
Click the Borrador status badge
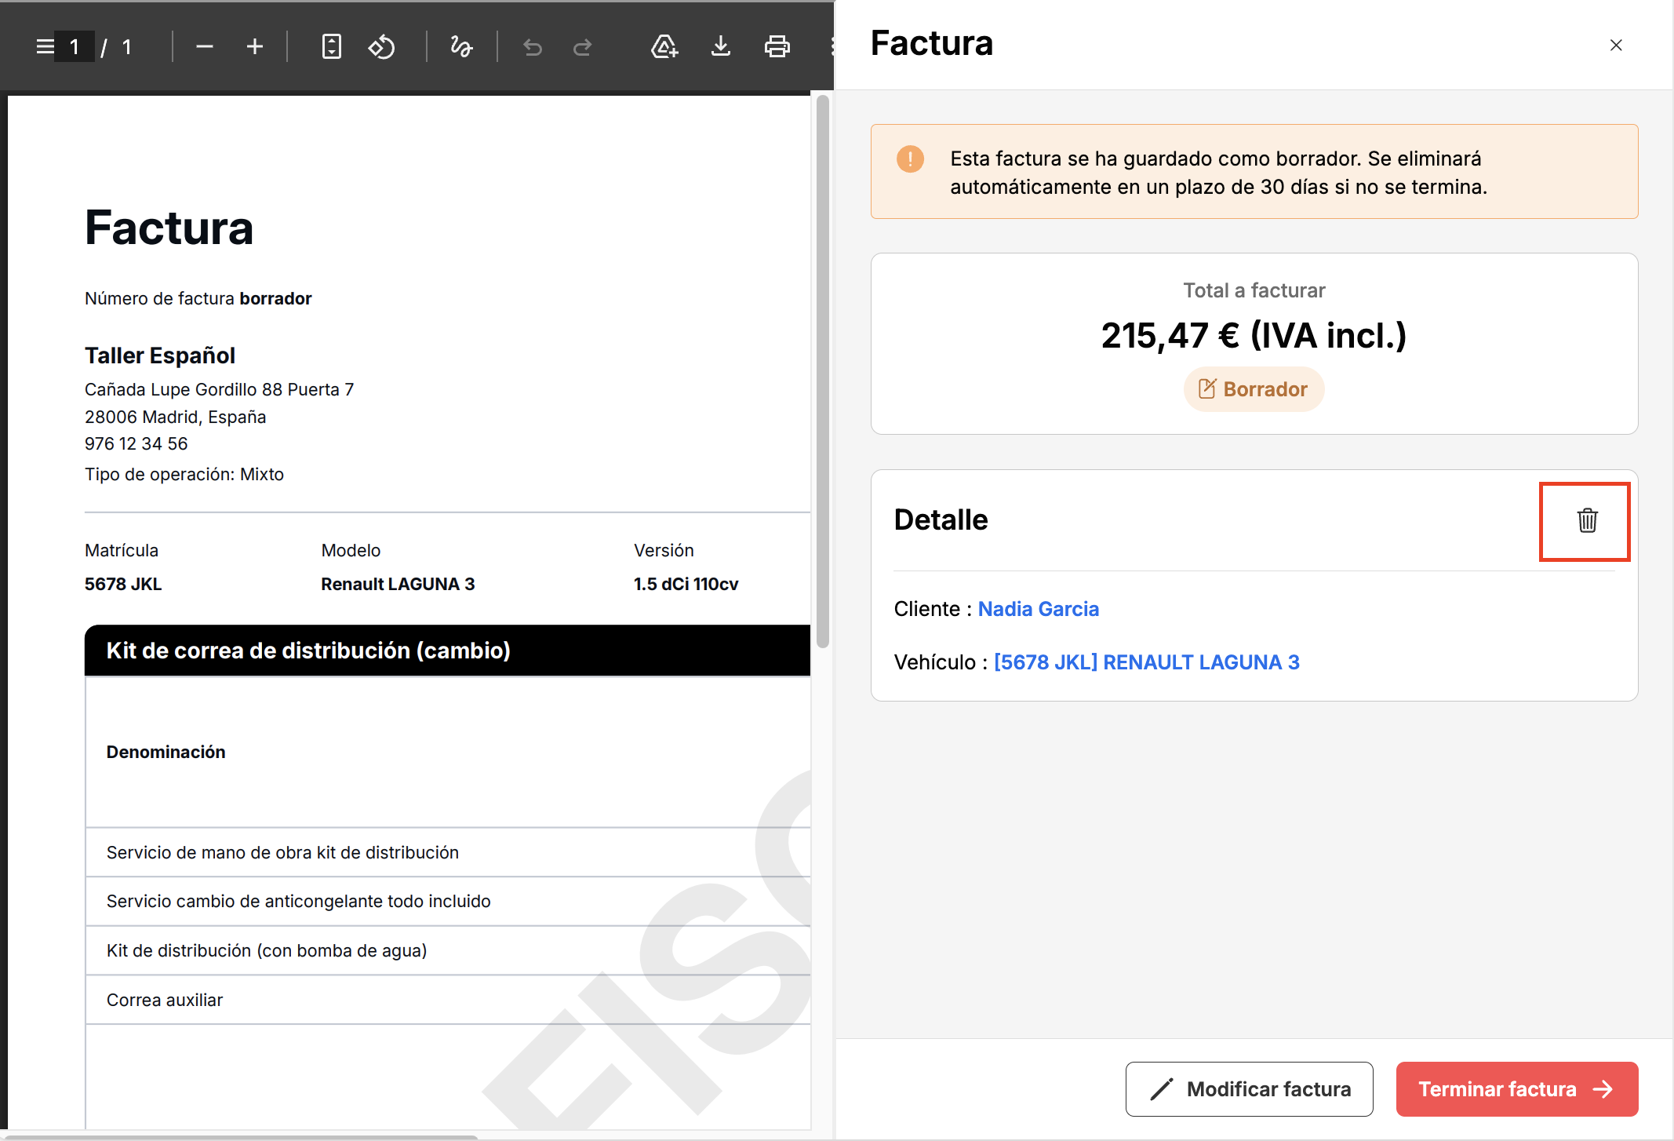(1254, 389)
